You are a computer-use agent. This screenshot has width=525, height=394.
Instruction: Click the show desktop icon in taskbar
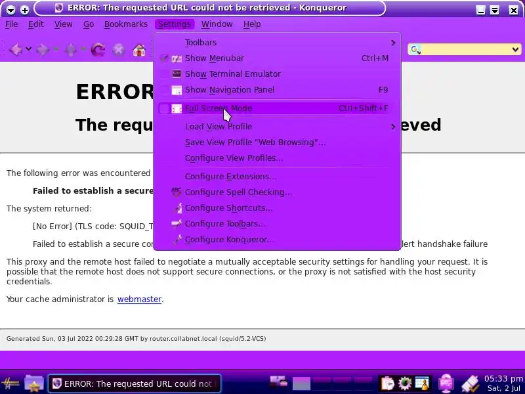tap(278, 382)
